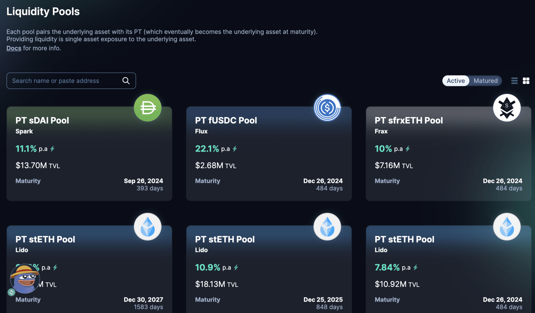
Task: Open PT stETH Pool maturing Dec 25, 2025
Action: [x=225, y=239]
